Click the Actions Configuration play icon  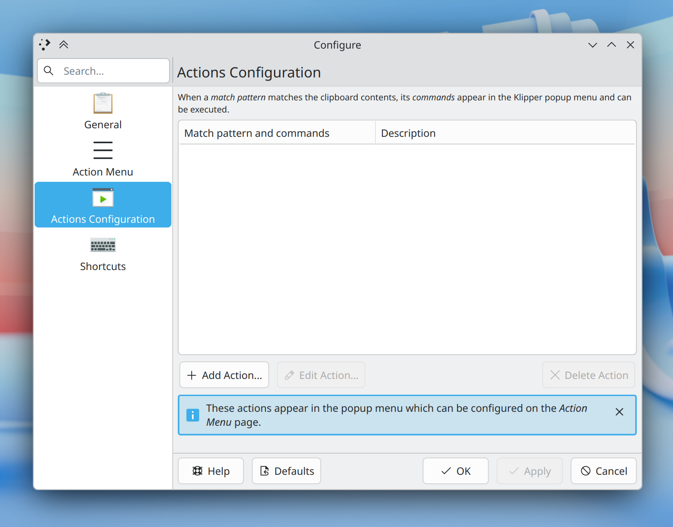click(x=103, y=198)
